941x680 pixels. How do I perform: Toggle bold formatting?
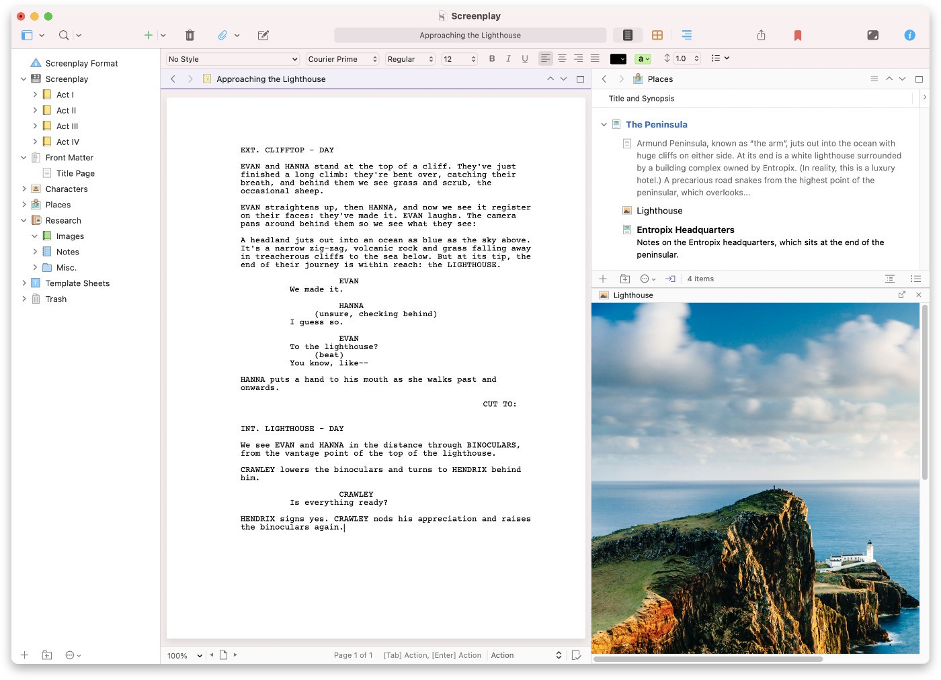[x=492, y=59]
